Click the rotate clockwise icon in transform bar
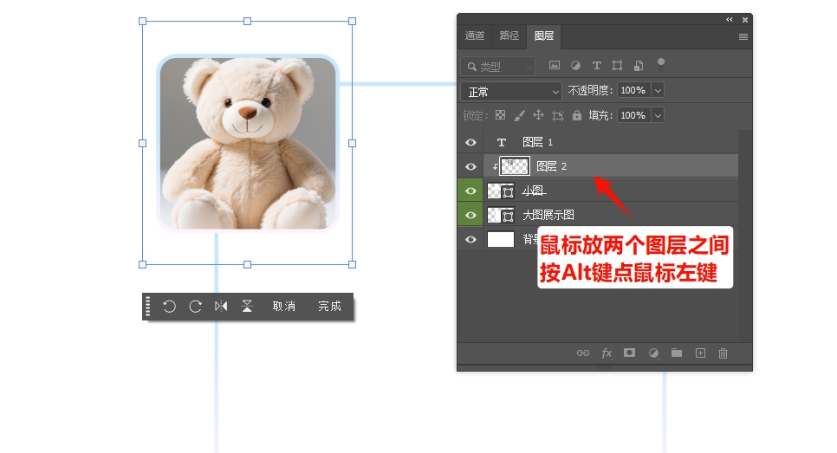 pyautogui.click(x=195, y=307)
